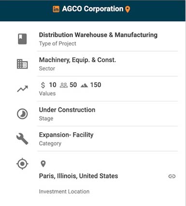The width and height of the screenshot is (186, 206).
Task: Click Machinery, Equip. & Const. sector text
Action: [x=77, y=60]
